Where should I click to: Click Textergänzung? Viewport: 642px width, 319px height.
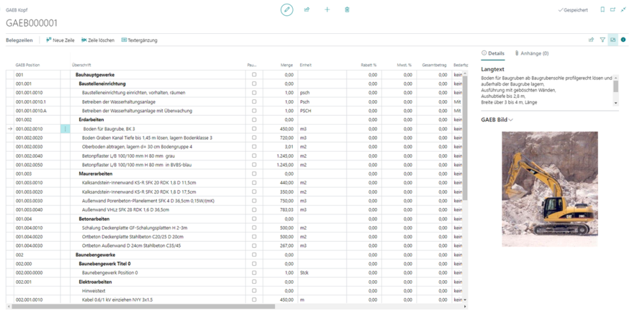(x=139, y=40)
